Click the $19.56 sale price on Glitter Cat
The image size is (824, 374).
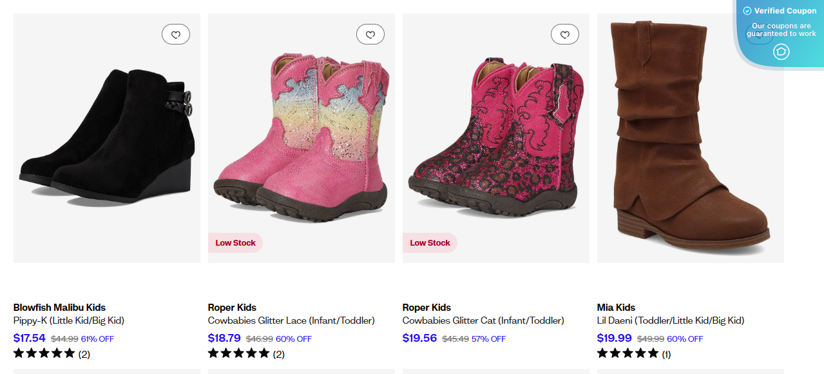tap(419, 337)
